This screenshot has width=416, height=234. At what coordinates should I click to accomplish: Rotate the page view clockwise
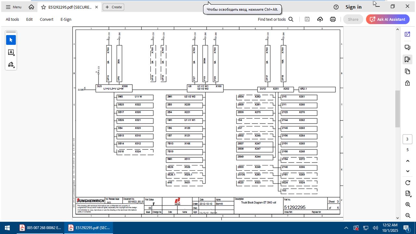[408, 183]
